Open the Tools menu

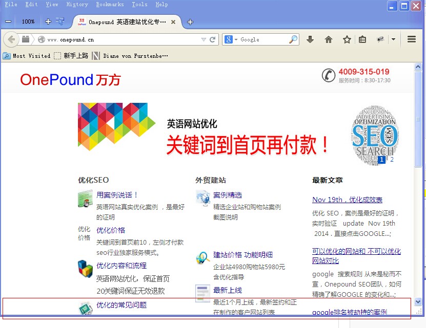click(139, 4)
